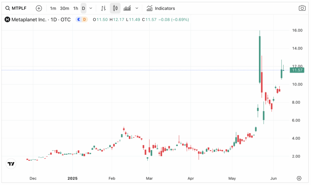311x185 pixels.
Task: Expand chart style dropdown arrow
Action: (x=137, y=8)
